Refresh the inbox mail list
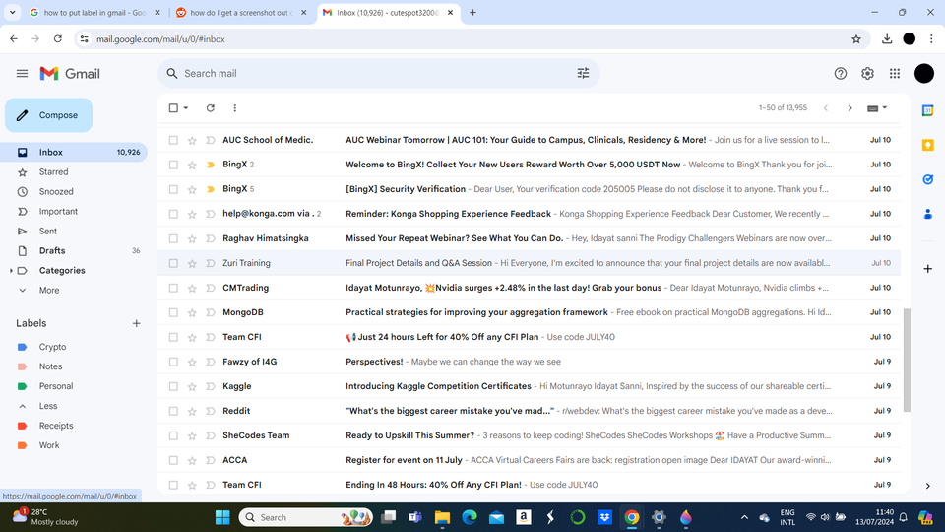 pyautogui.click(x=211, y=108)
